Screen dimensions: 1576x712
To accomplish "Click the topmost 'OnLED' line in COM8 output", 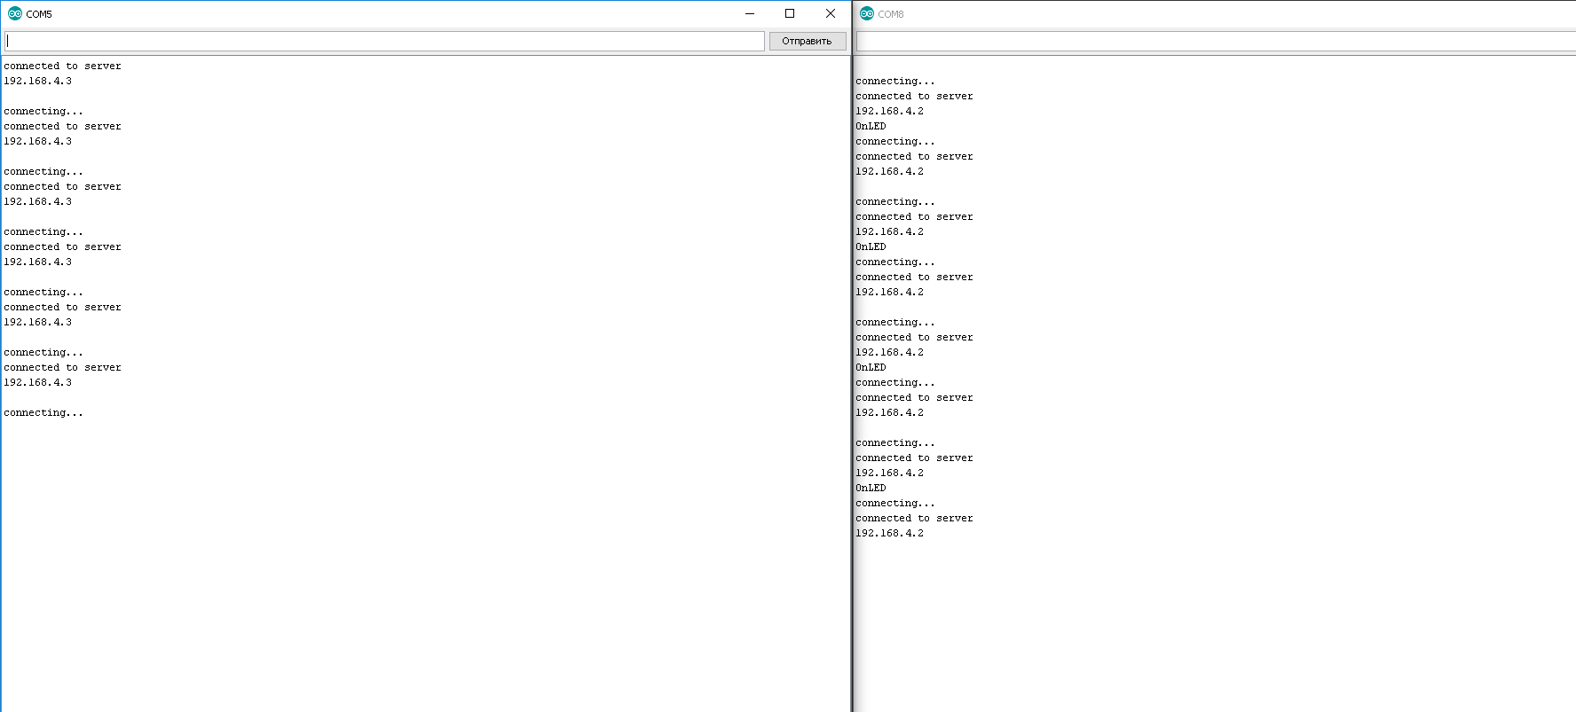I will click(x=871, y=127).
